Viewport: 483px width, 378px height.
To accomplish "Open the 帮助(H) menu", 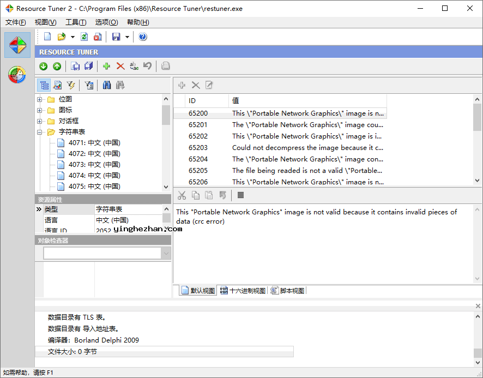I will 138,22.
